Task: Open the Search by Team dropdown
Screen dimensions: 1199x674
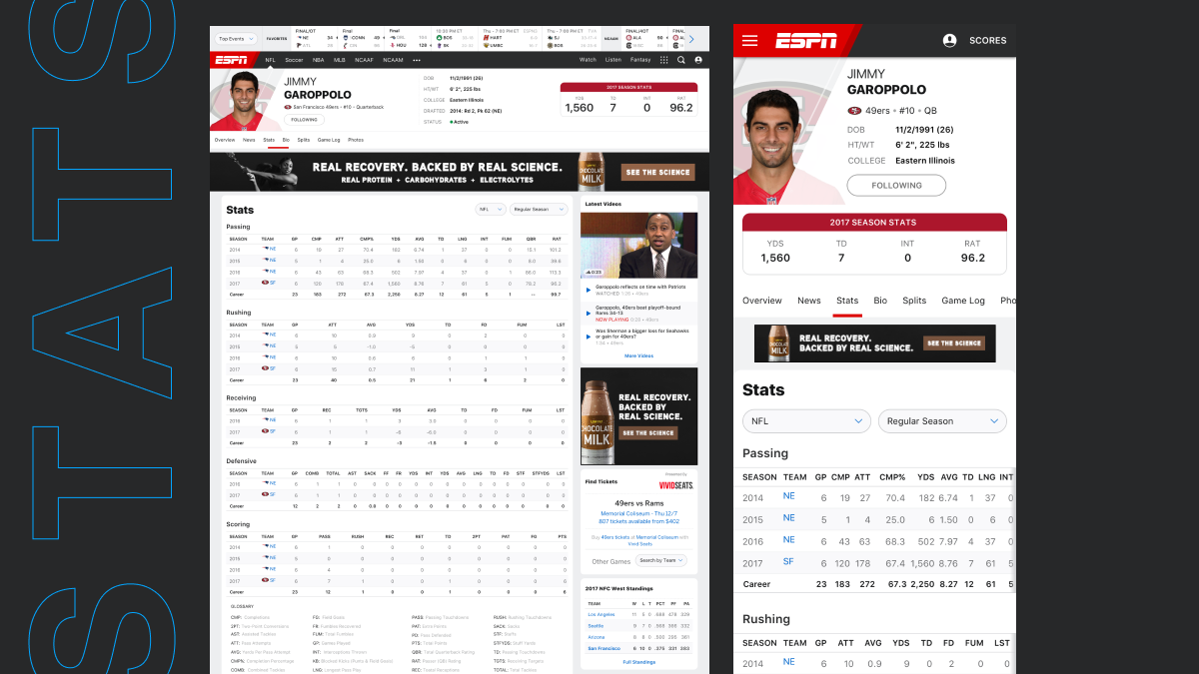Action: pos(663,560)
